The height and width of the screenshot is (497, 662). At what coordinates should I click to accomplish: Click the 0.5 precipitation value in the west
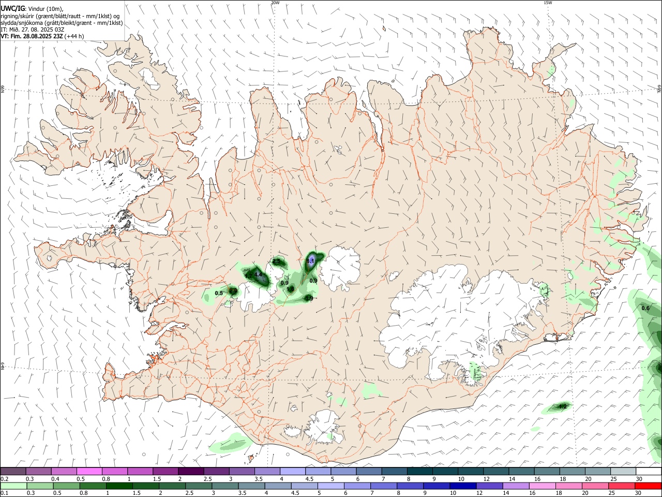(219, 293)
